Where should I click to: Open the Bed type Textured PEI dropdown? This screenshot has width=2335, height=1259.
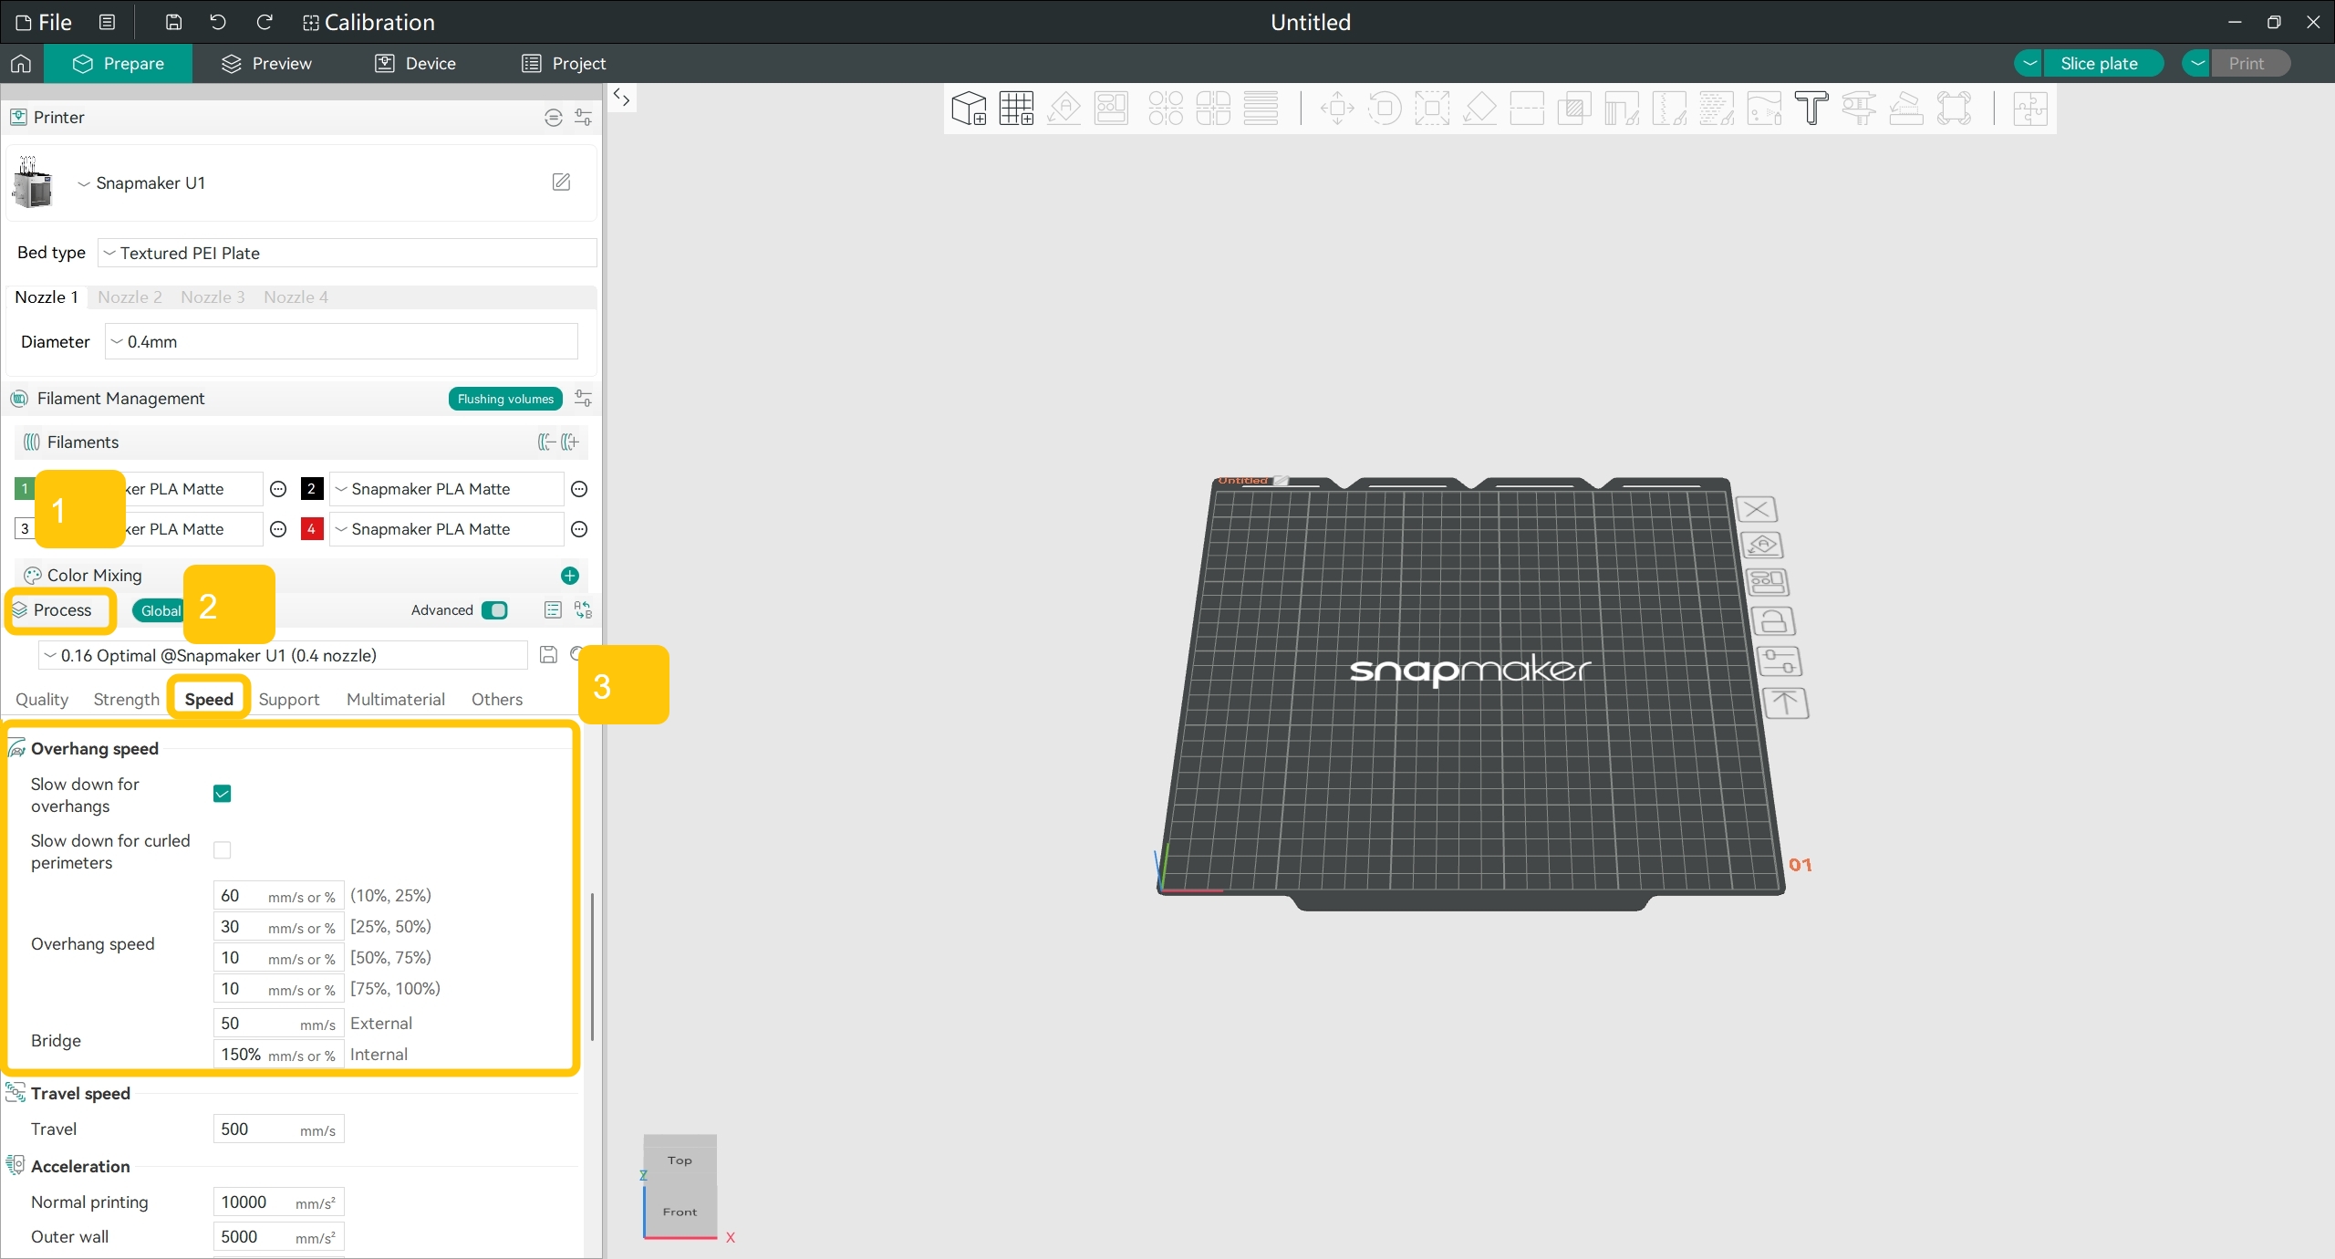coord(347,253)
